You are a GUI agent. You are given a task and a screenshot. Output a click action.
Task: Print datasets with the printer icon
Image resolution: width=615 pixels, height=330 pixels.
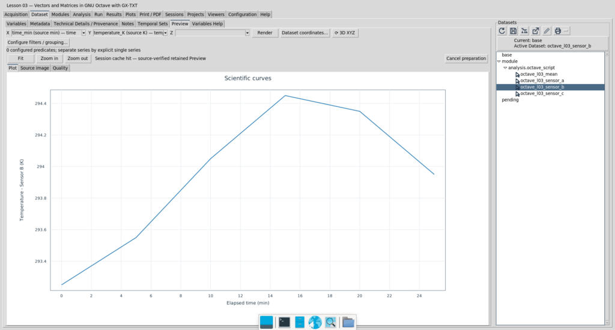[x=558, y=31]
